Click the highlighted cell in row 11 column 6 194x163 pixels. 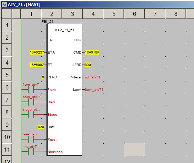point(134,150)
